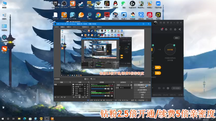Open the green WeChat desktop icon
This screenshot has width=216, height=121.
[124, 4]
